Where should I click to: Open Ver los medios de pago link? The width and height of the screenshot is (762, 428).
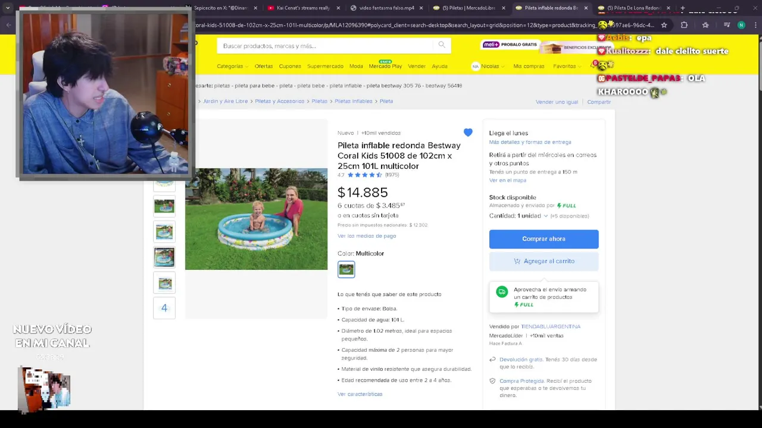367,236
